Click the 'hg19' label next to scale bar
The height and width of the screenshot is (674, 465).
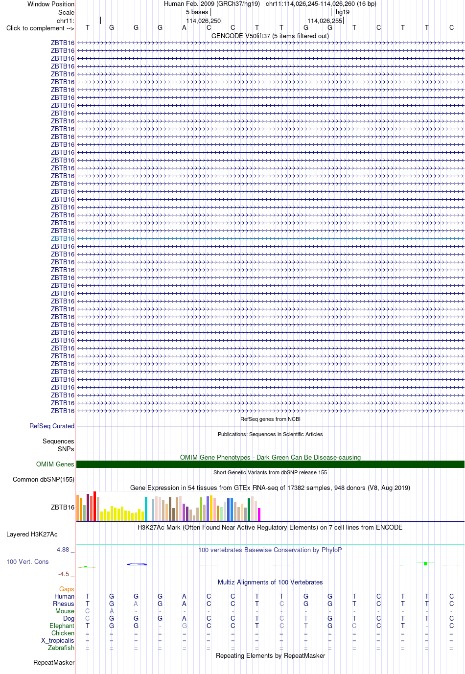click(x=343, y=12)
